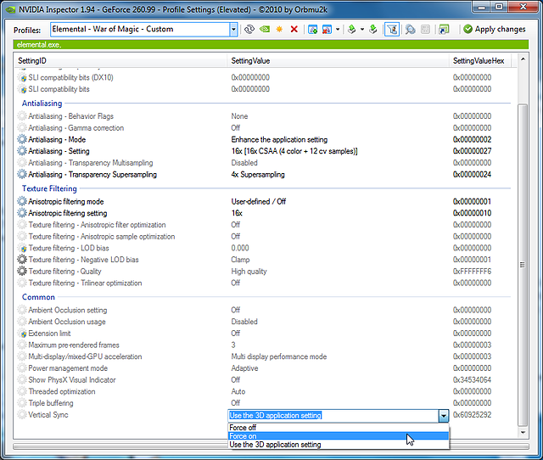Collapse the Texture Filtering group header
This screenshot has height=460, width=543.
[49, 188]
